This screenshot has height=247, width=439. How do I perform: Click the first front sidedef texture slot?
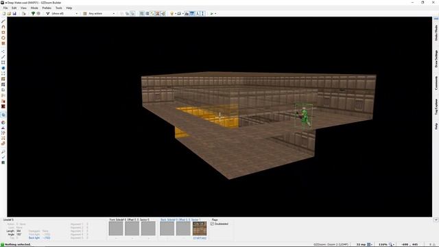116,228
